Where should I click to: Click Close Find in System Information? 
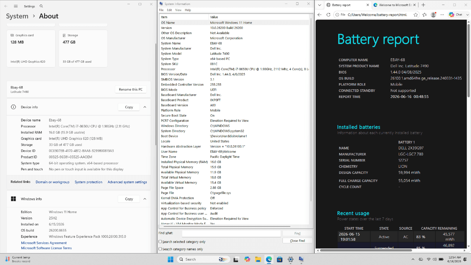(297, 241)
